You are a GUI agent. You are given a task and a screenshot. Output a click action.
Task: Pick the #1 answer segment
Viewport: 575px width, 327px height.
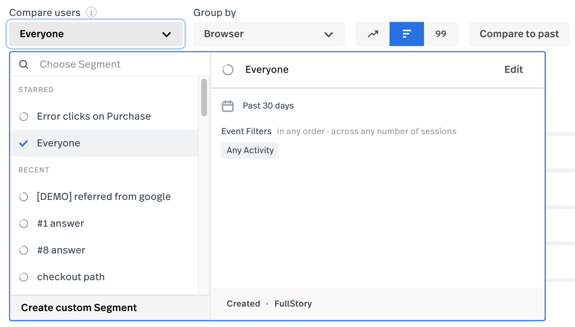(x=60, y=224)
